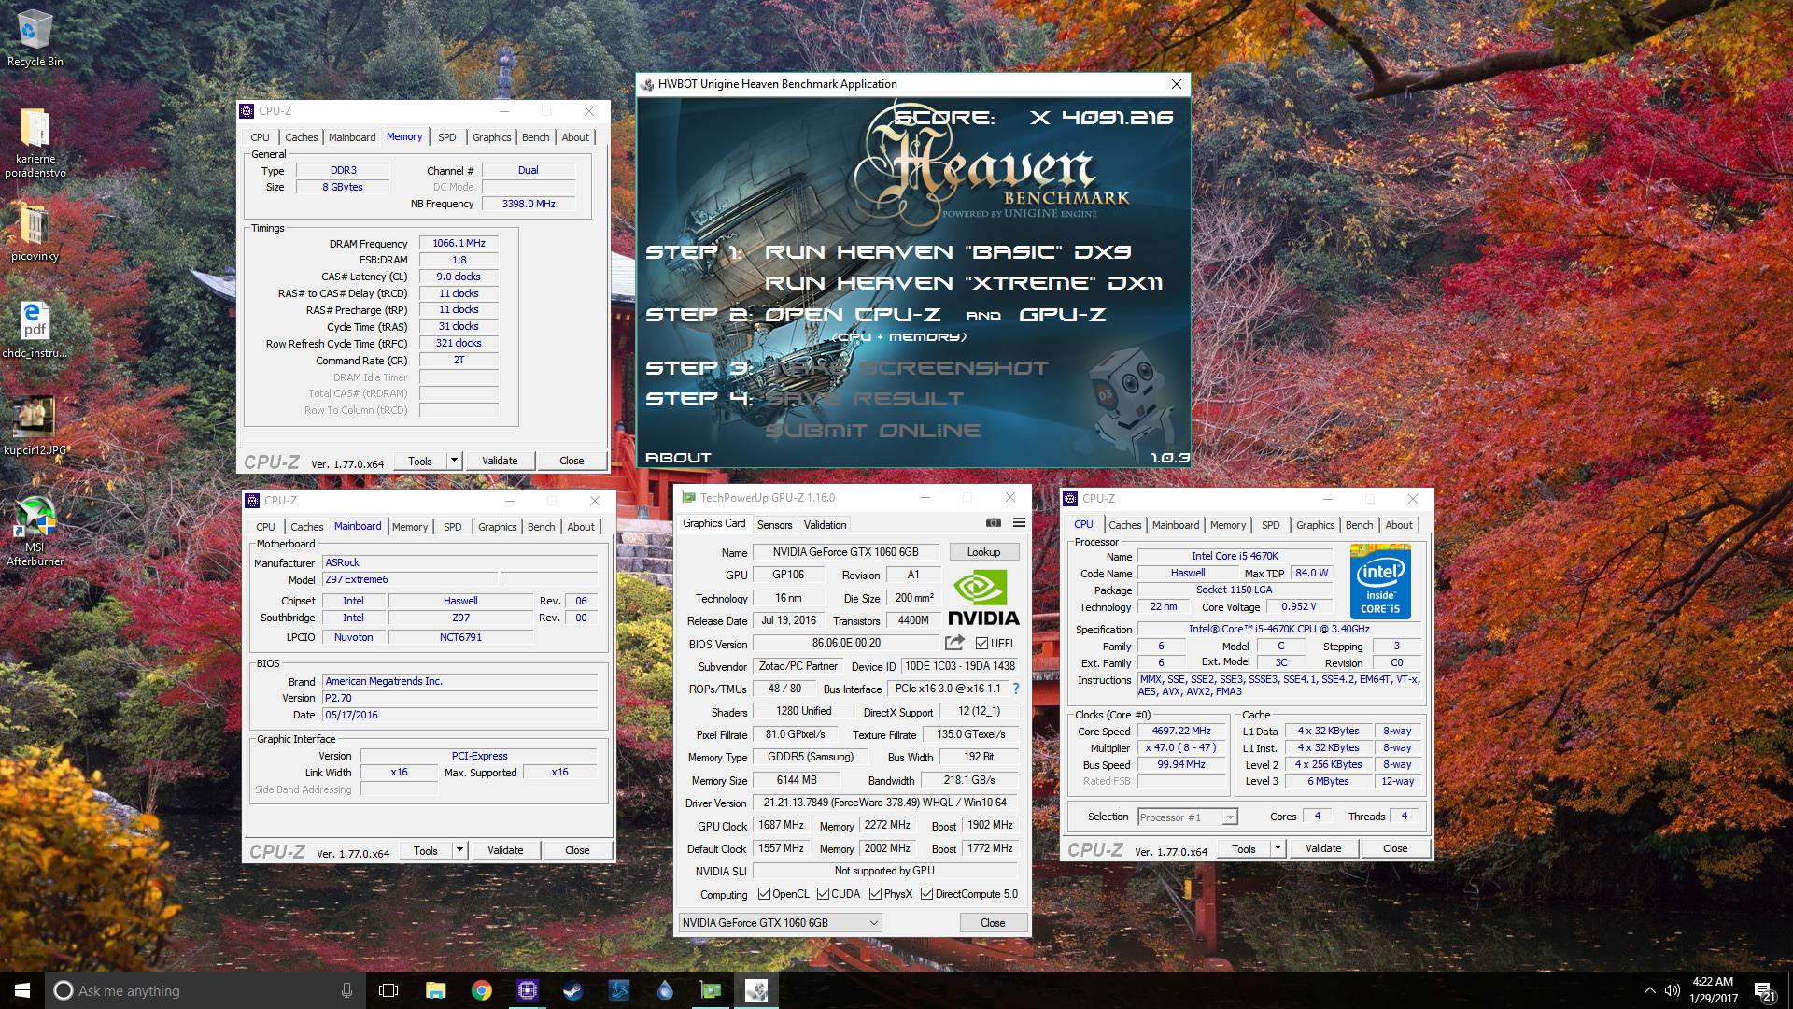Switch to GPU-Z taskbar icon
This screenshot has width=1793, height=1009.
(710, 990)
